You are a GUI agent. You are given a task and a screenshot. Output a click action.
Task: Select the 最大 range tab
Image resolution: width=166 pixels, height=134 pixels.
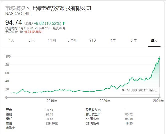tap(154, 40)
